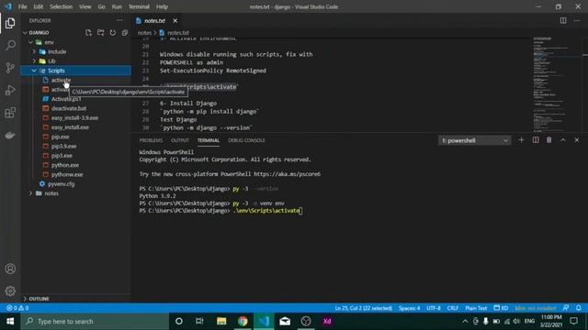The image size is (588, 330).
Task: Click the Windows search box
Action: click(95, 321)
